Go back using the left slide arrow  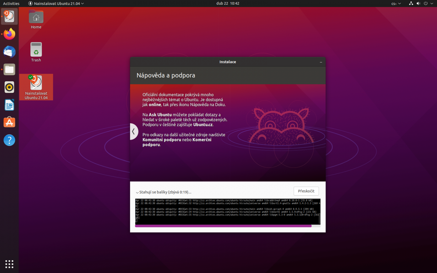(134, 131)
